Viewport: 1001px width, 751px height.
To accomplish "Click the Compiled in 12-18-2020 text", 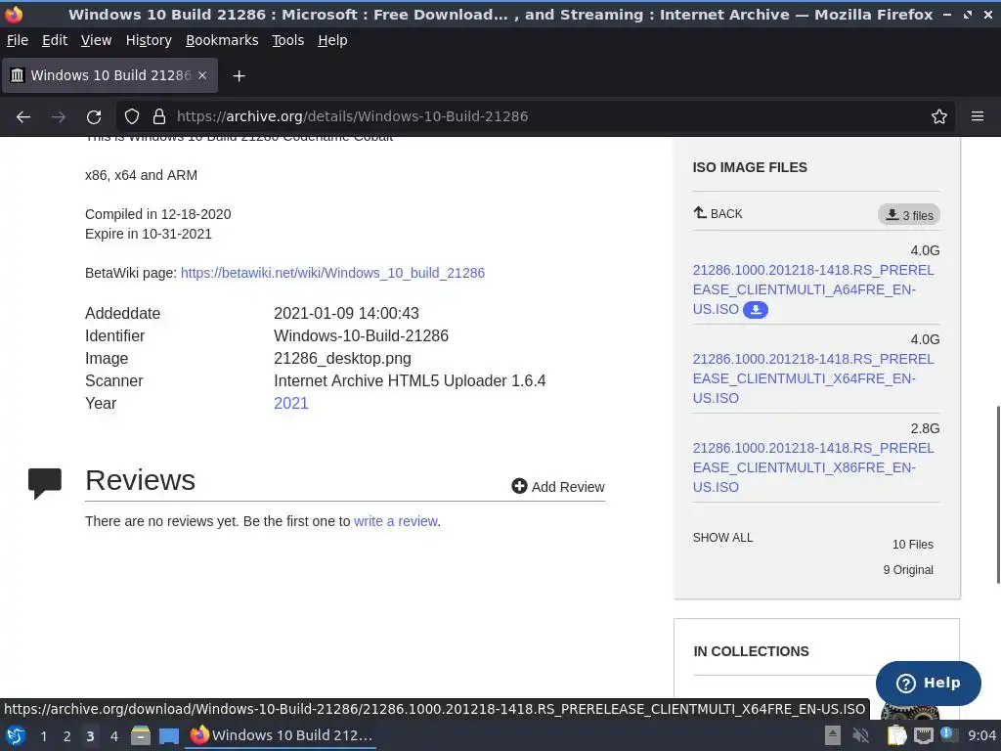I will click(x=158, y=214).
